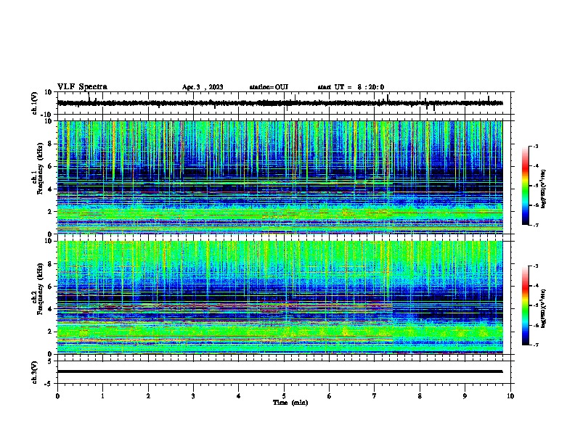Viewport: 575px width, 444px height.
Task: Click the time axis tick label "10"
Action: click(510, 396)
